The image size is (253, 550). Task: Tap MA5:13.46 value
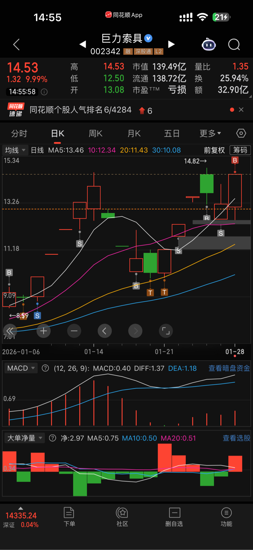click(66, 150)
